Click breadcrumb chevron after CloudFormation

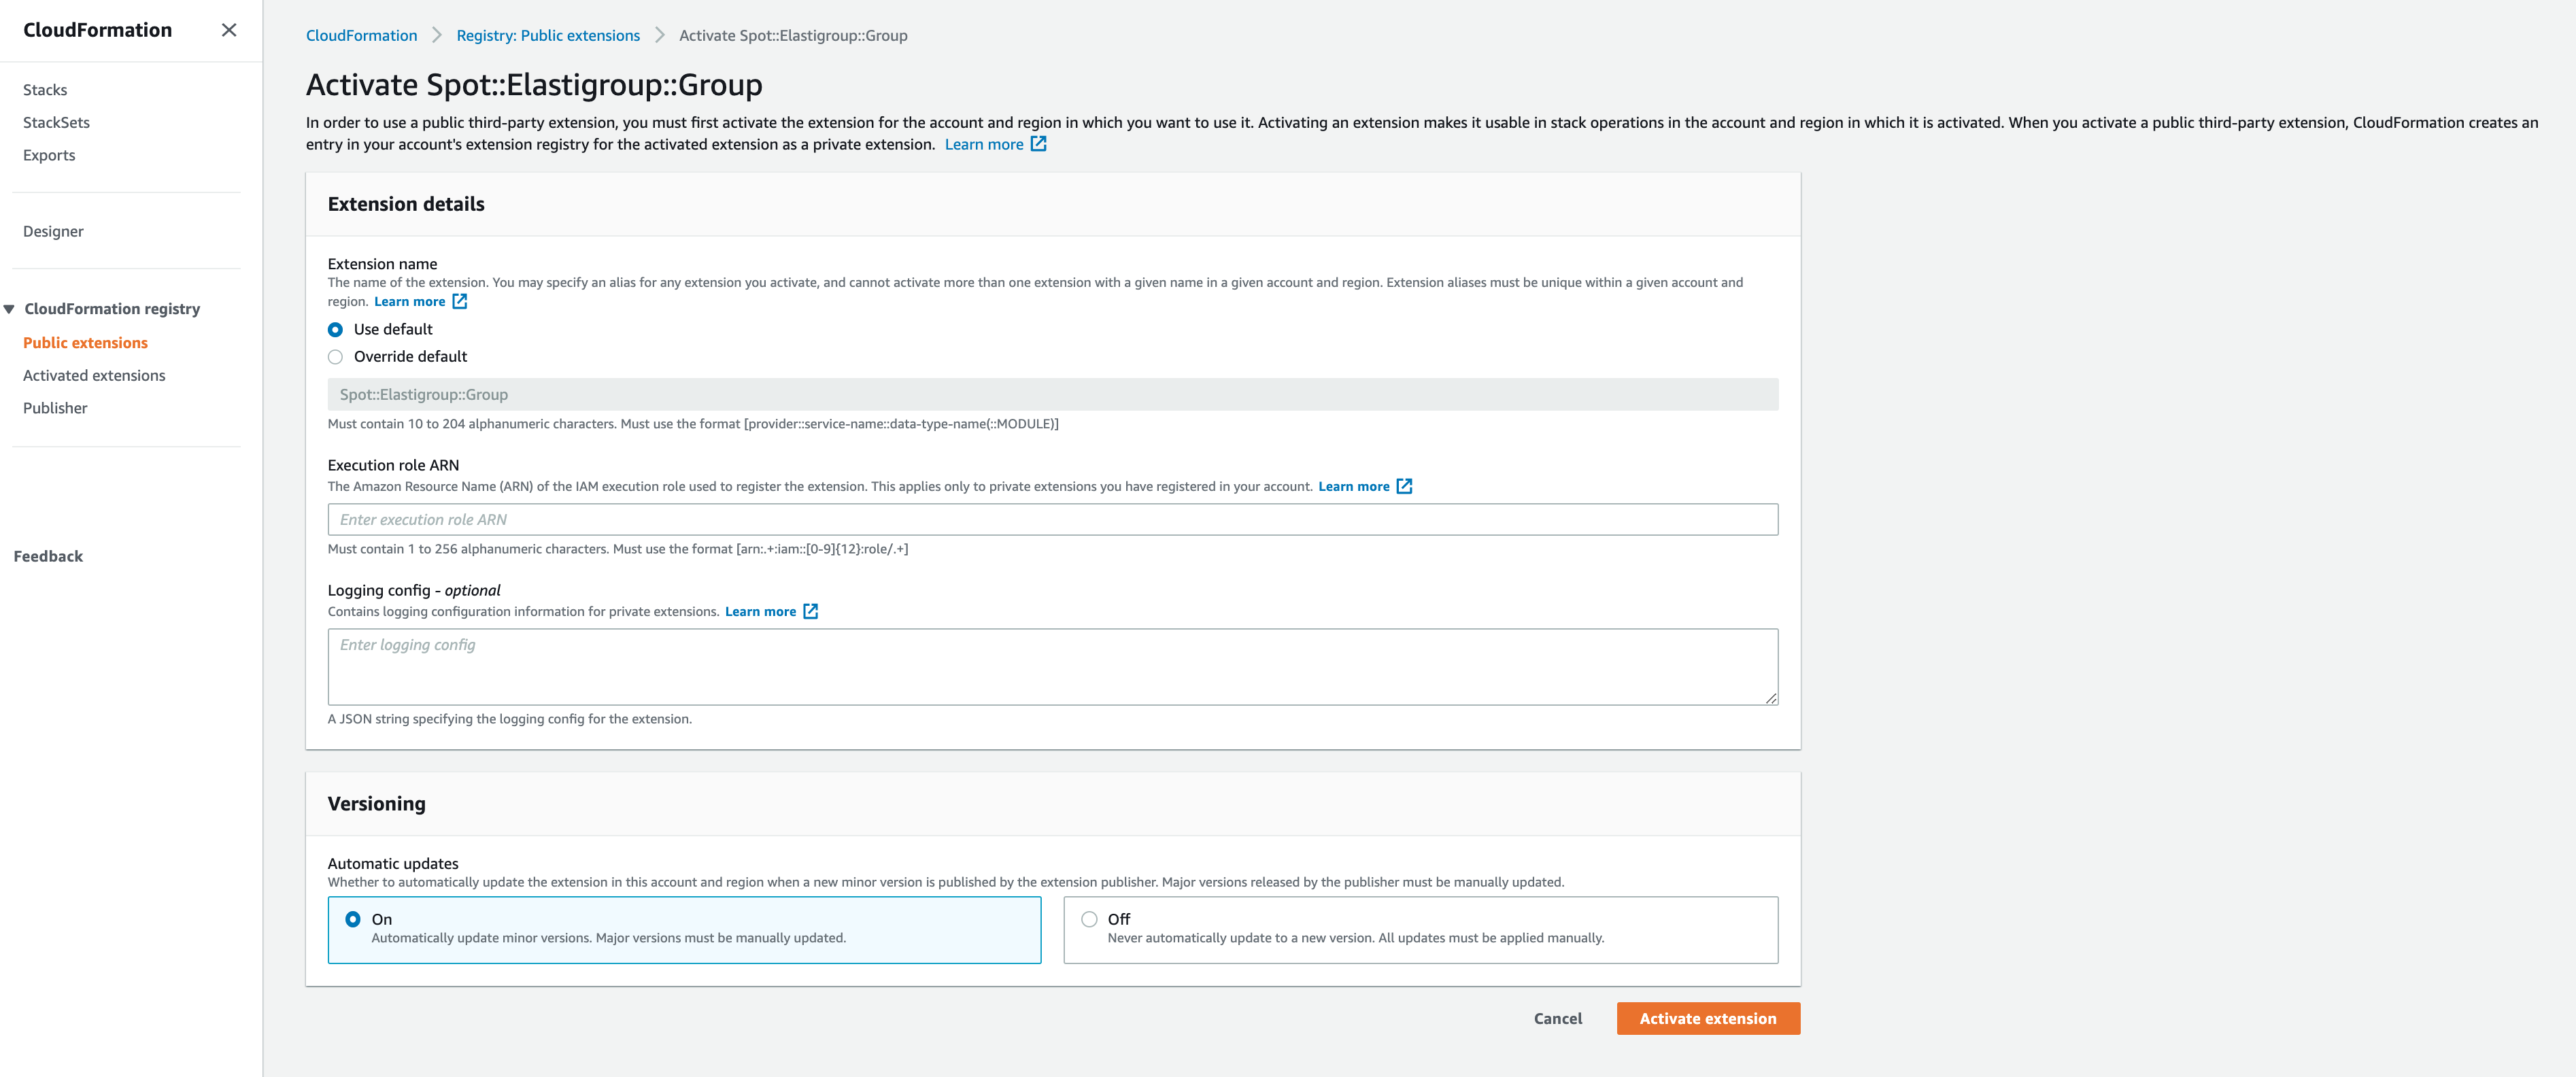click(437, 35)
